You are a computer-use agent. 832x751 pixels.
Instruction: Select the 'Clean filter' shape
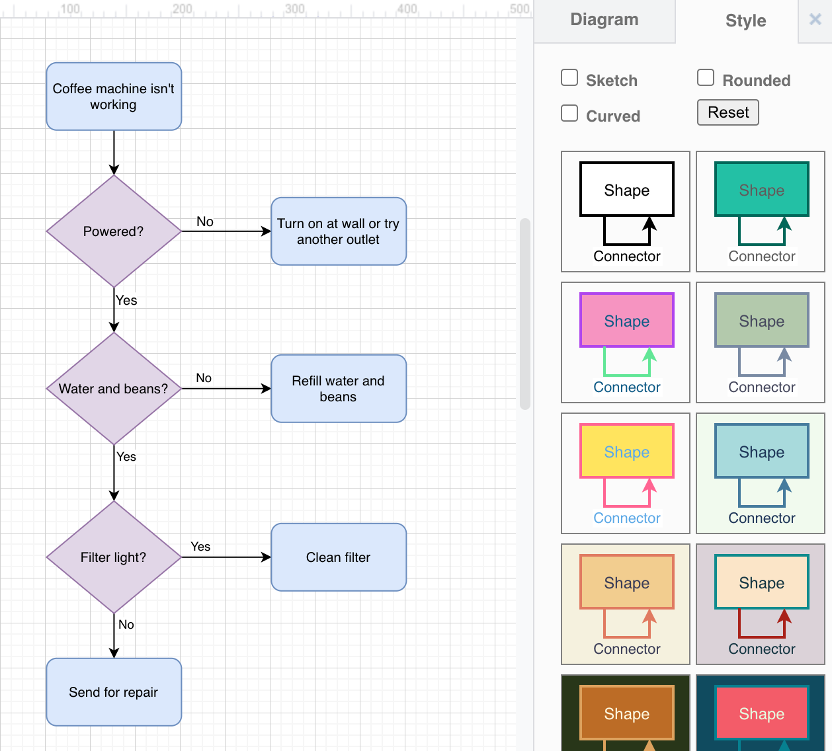pyautogui.click(x=338, y=557)
